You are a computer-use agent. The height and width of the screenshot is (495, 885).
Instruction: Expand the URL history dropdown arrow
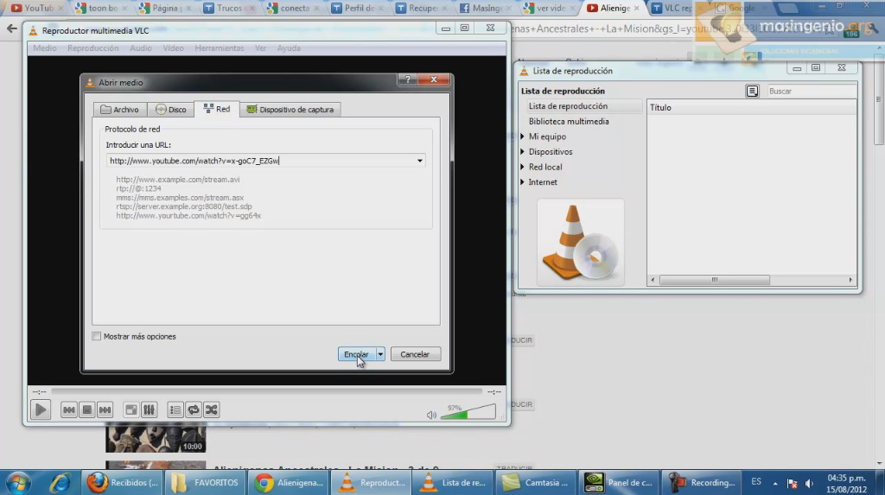coord(419,161)
